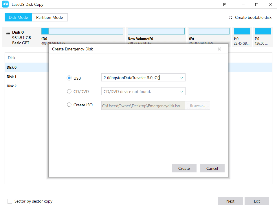Click the D: partition usage bar

82,31
